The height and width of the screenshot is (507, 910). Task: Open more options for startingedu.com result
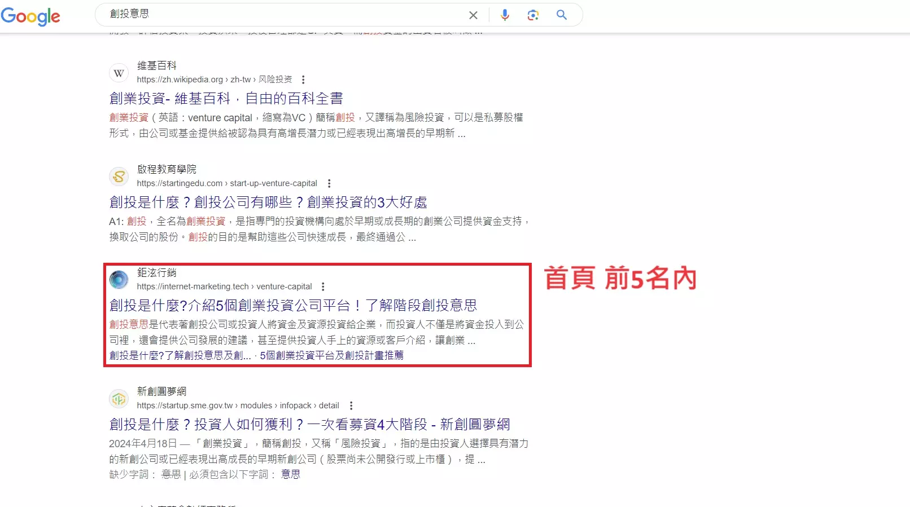click(x=329, y=183)
